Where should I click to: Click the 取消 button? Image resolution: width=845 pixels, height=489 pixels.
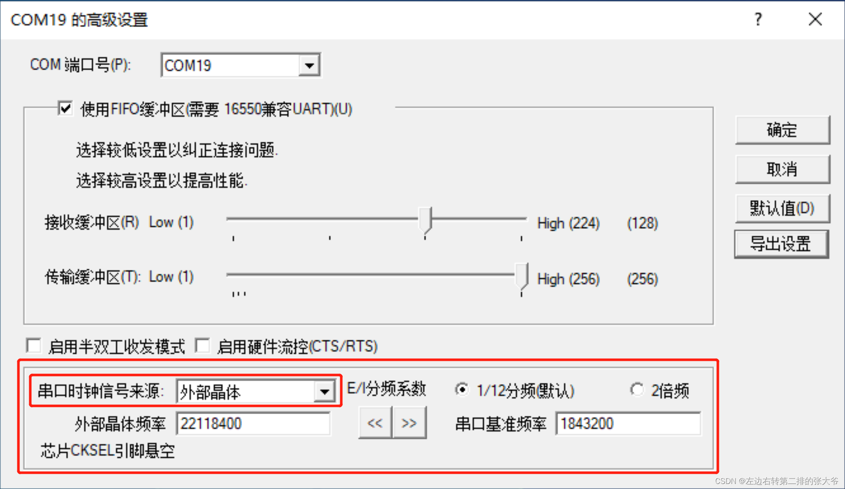click(x=782, y=169)
